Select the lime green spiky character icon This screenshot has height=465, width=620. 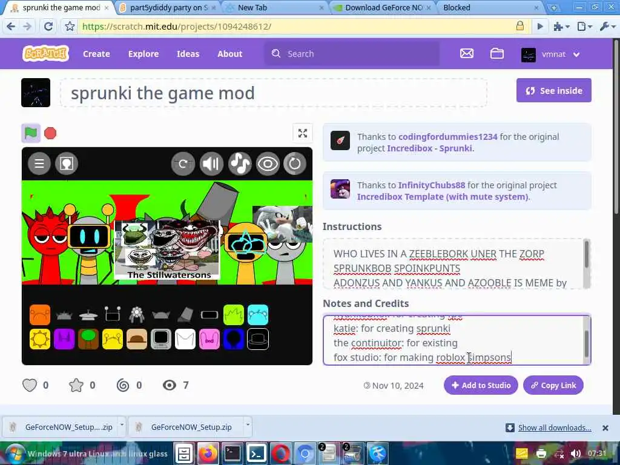tap(234, 315)
